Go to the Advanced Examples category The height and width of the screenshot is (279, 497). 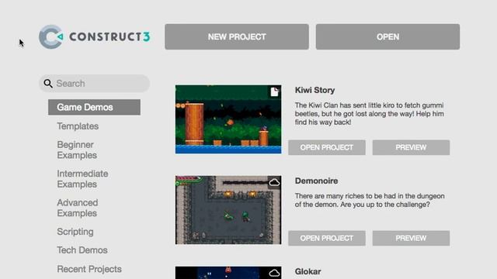78,208
